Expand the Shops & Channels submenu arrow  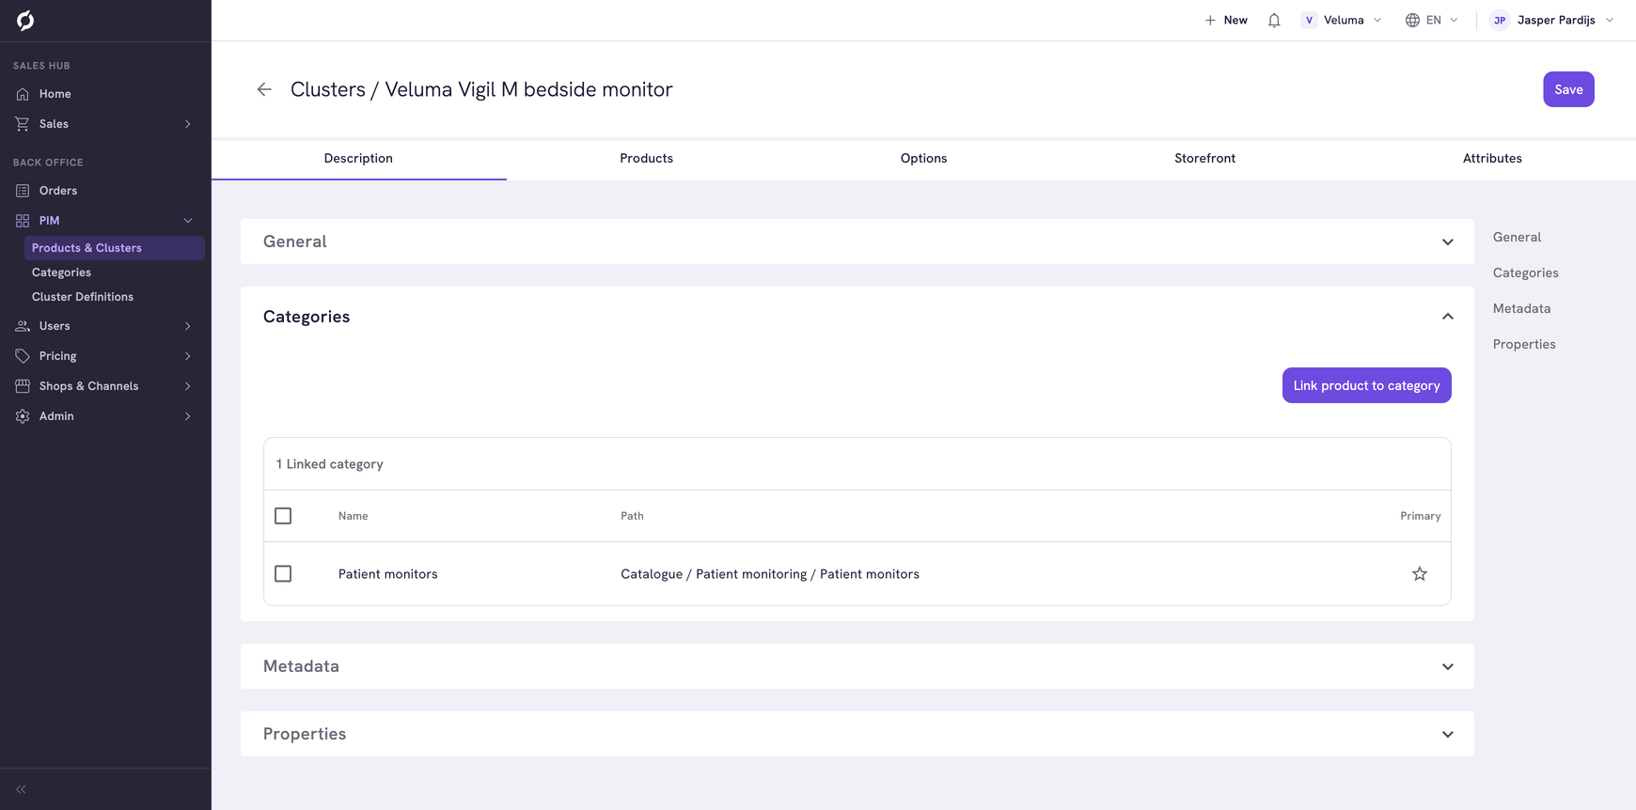tap(188, 386)
